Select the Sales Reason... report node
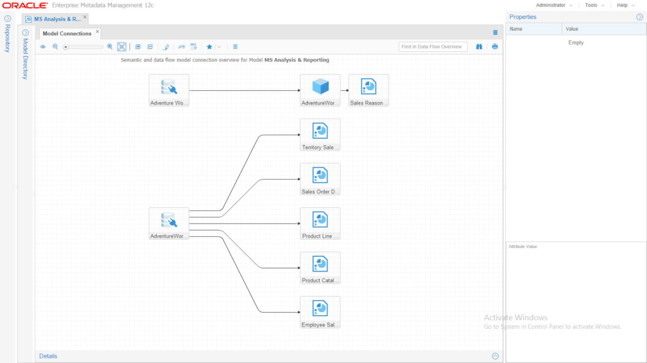647x363 pixels. coord(368,91)
